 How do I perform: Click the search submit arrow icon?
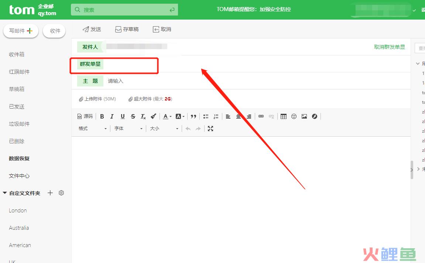pos(172,10)
